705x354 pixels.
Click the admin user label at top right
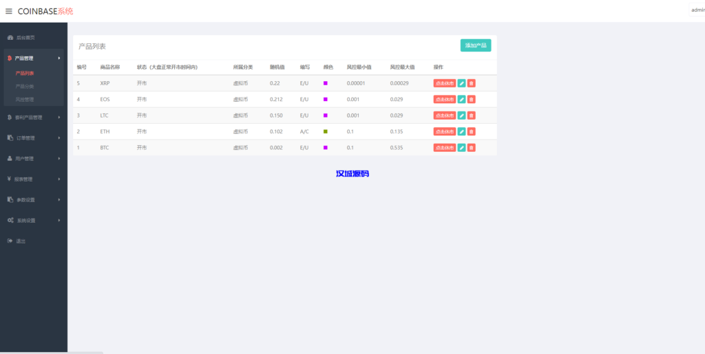coord(697,10)
